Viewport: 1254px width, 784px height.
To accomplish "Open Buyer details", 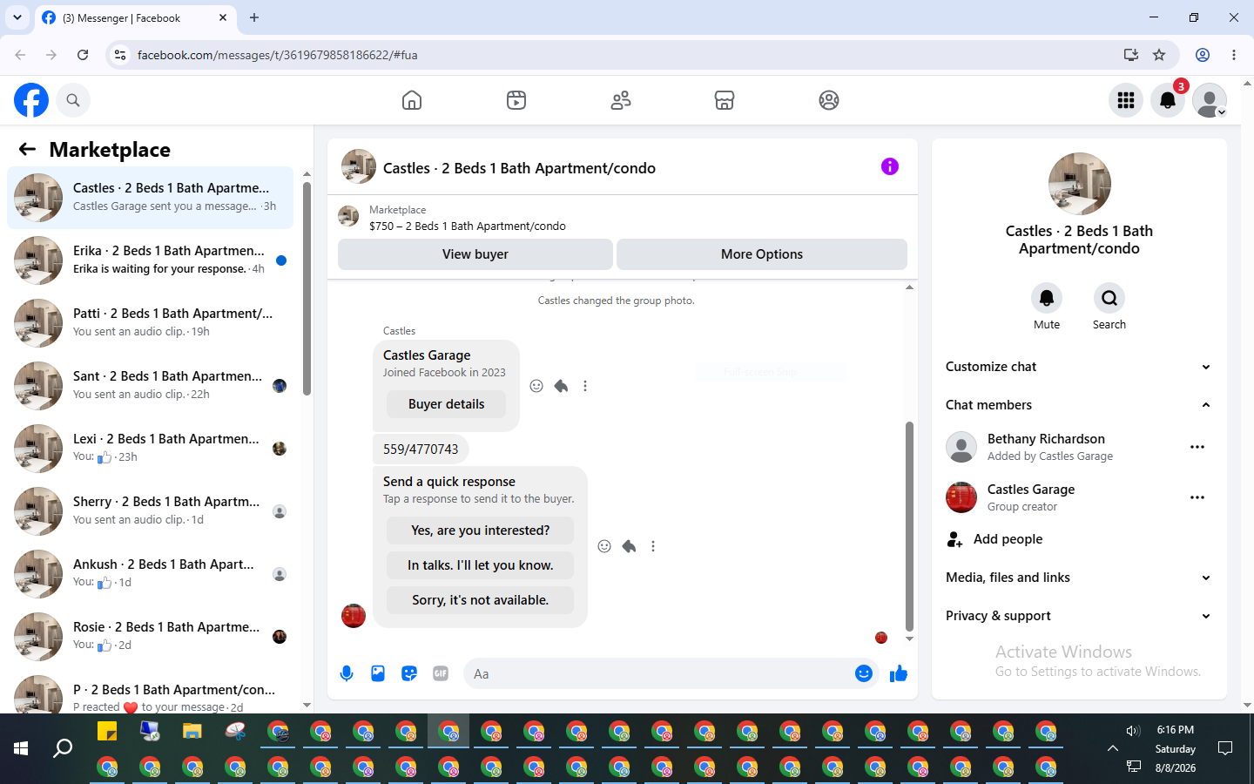I will 446,404.
